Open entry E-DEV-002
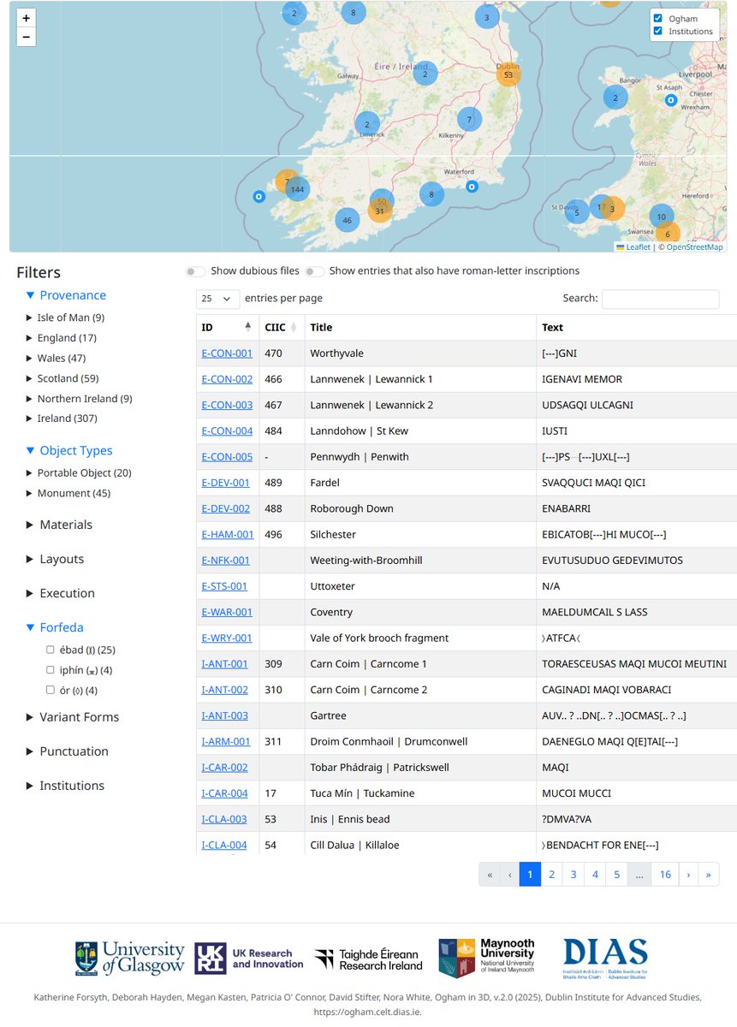 tap(226, 508)
